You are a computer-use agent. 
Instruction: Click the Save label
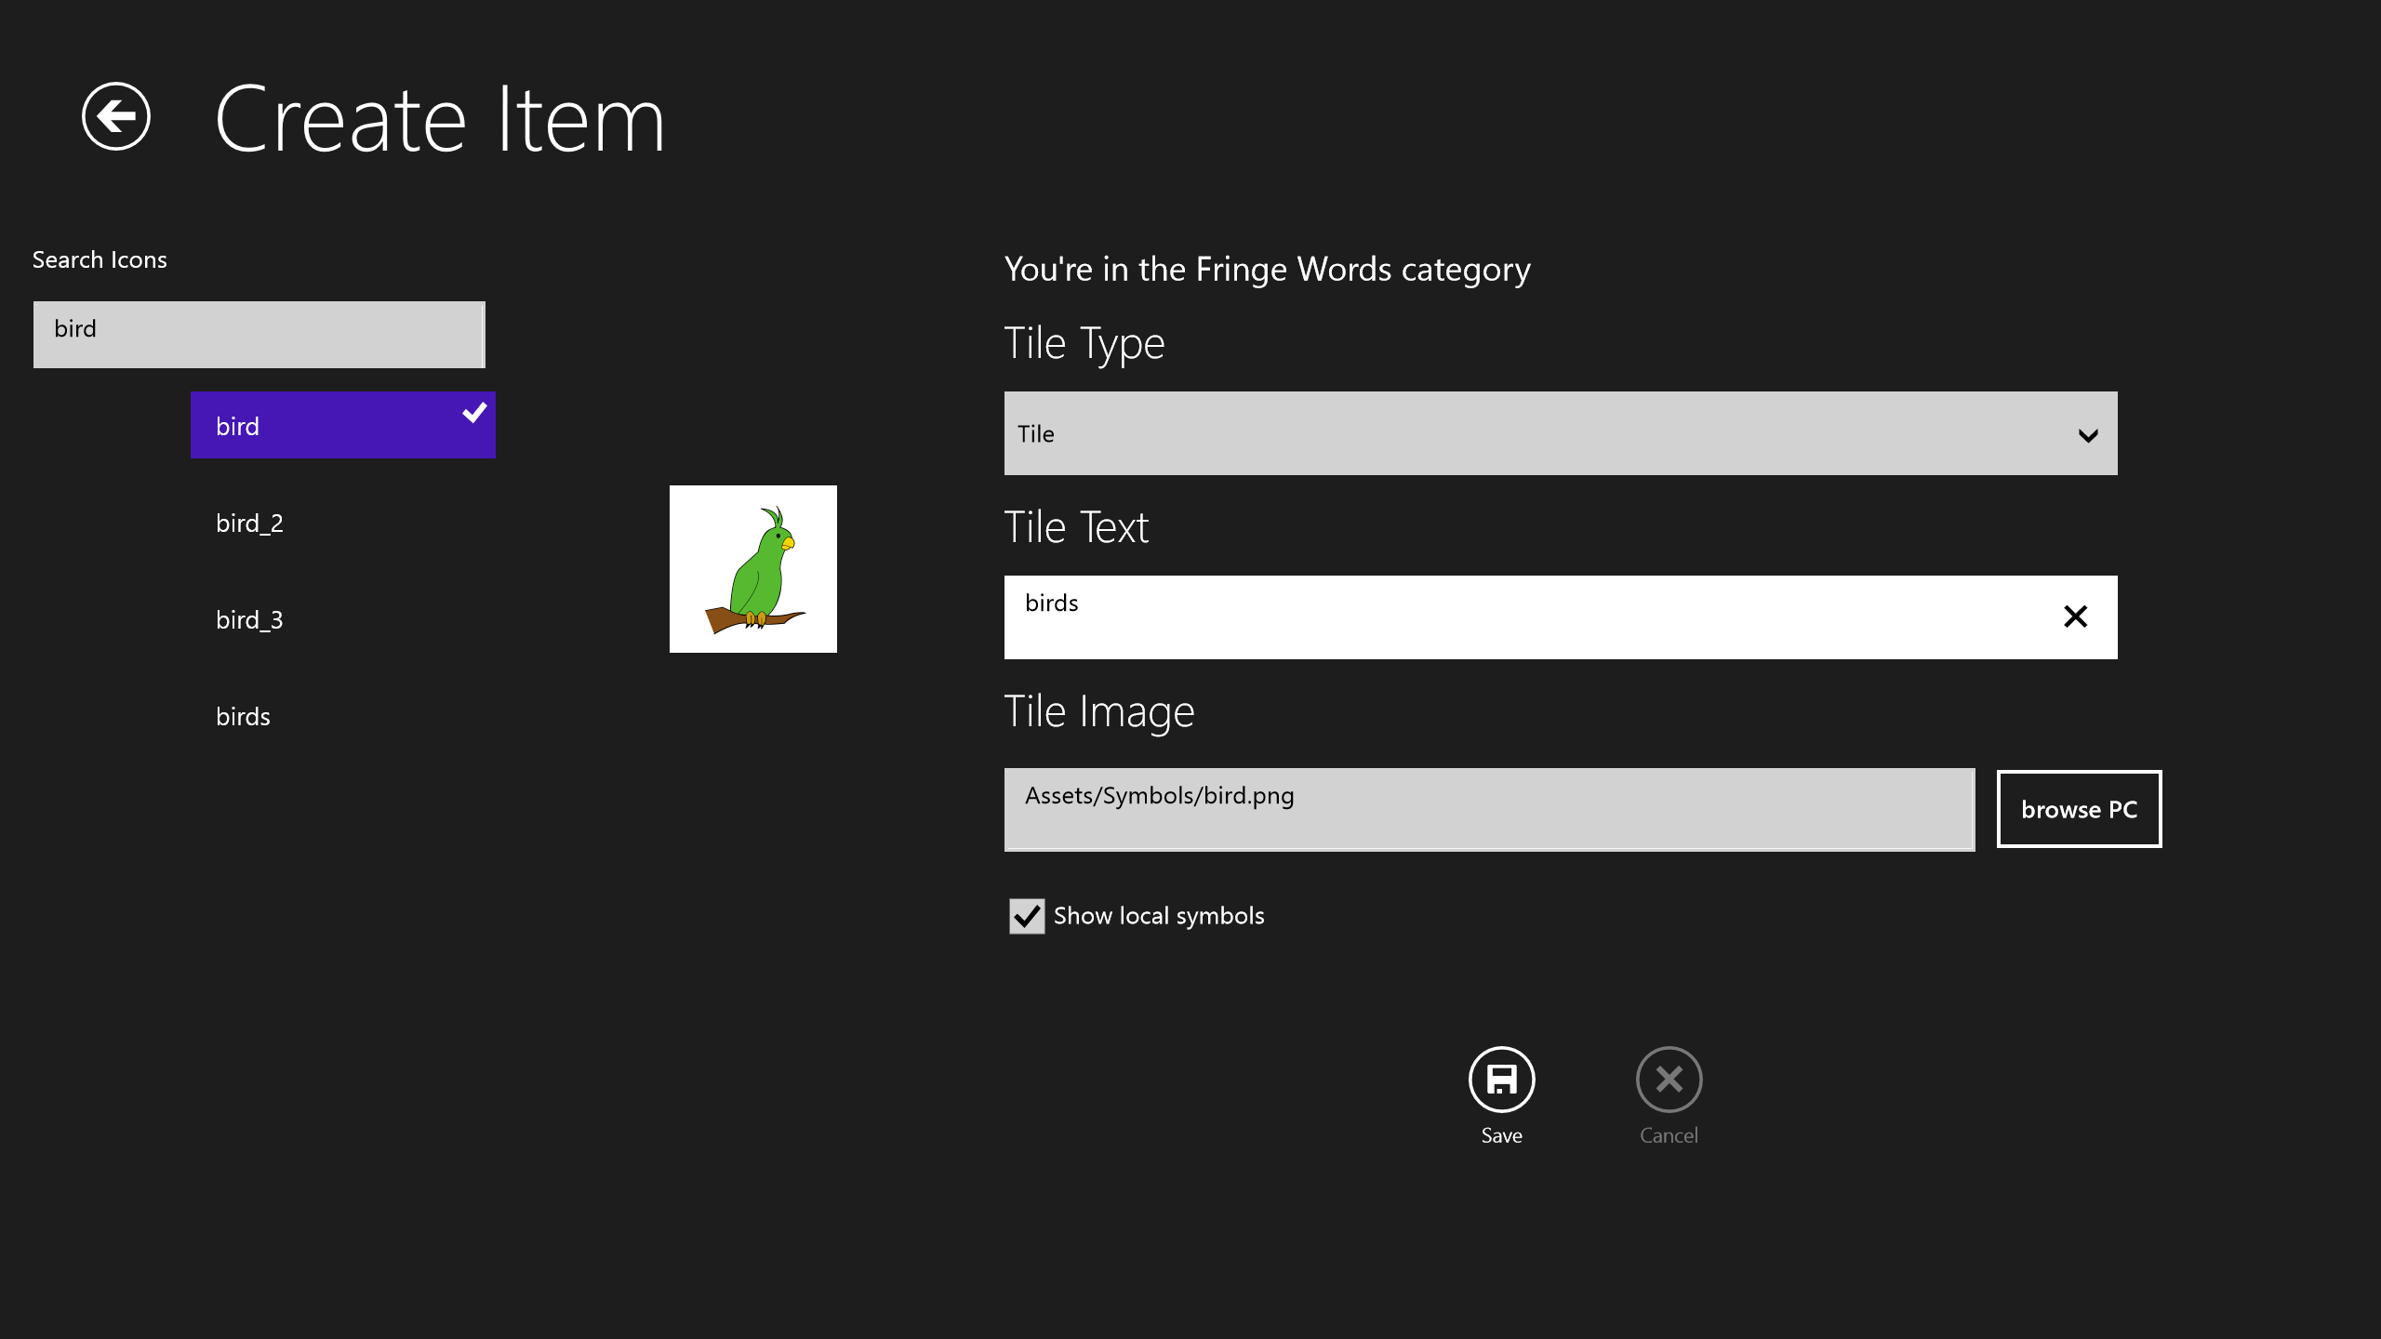tap(1501, 1135)
